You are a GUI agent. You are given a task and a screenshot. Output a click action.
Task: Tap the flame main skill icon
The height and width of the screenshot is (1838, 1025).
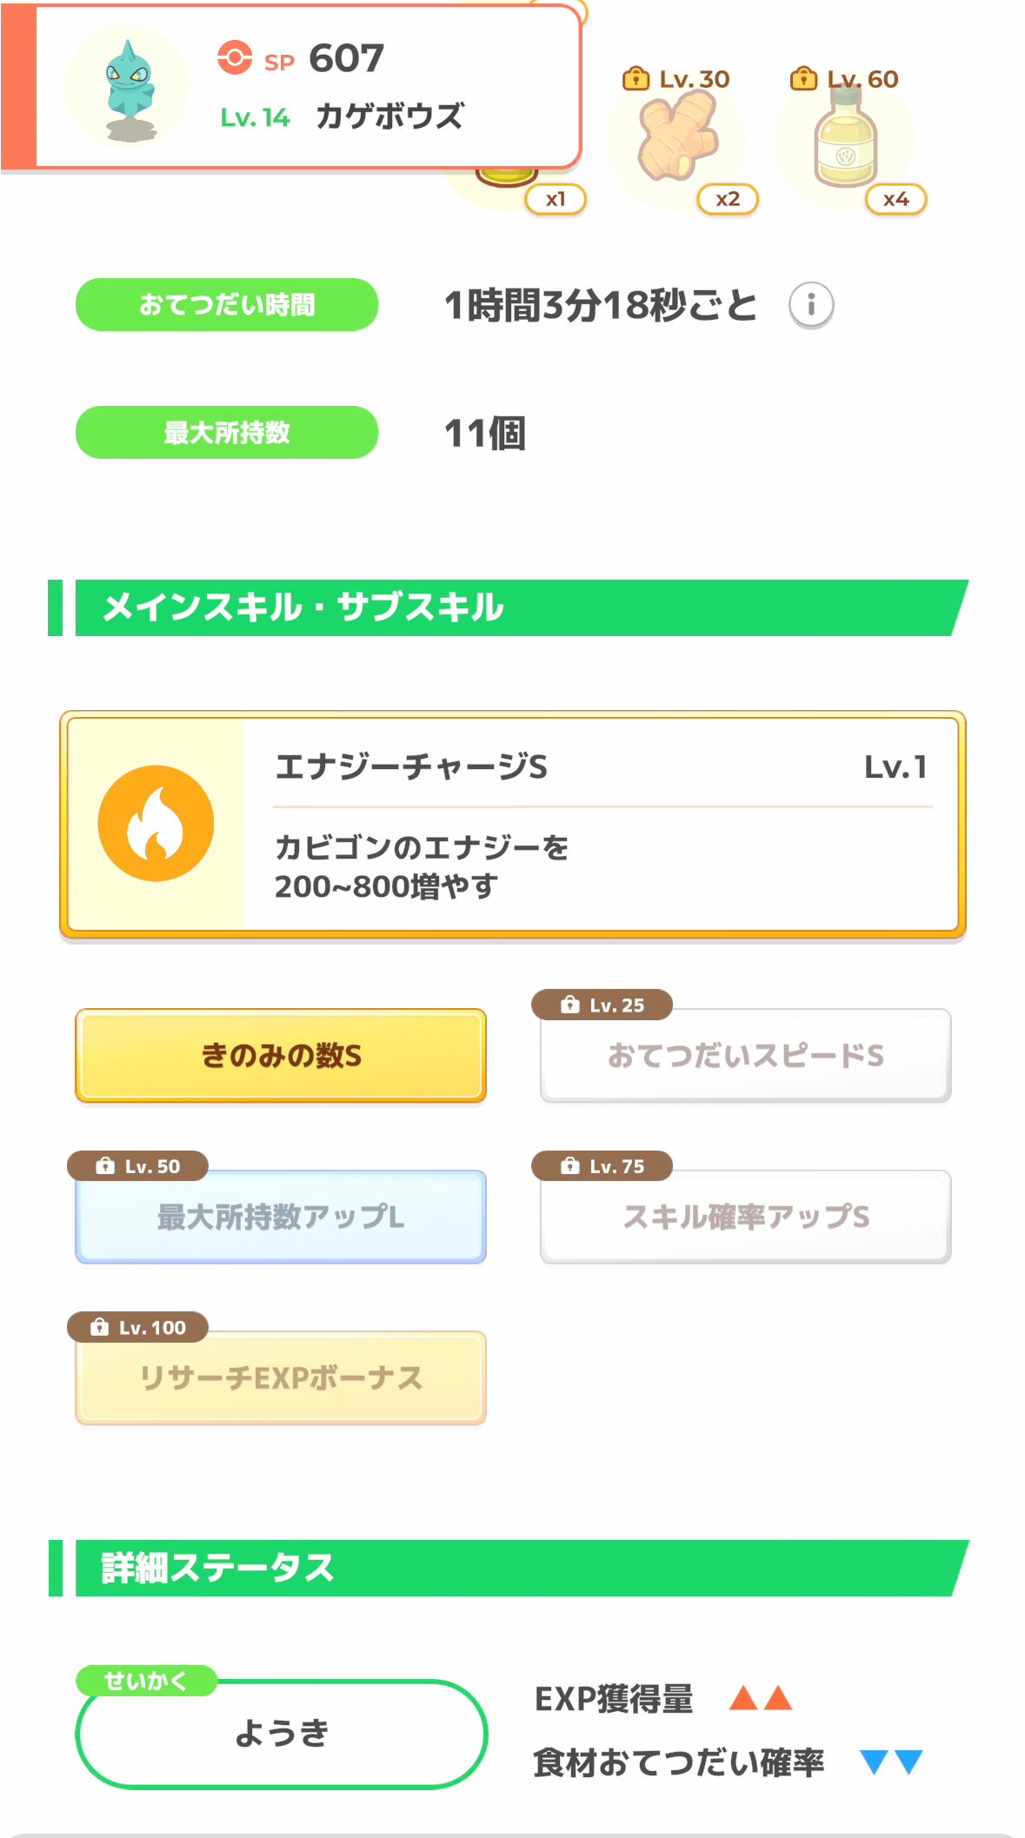click(156, 823)
